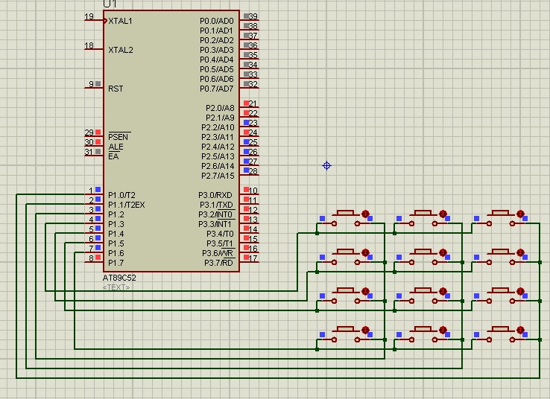Viewport: 550px width, 399px height.
Task: Select the AT89C52 part name text
Action: pos(119,278)
